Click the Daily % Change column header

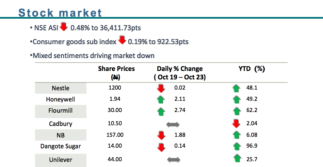point(180,73)
